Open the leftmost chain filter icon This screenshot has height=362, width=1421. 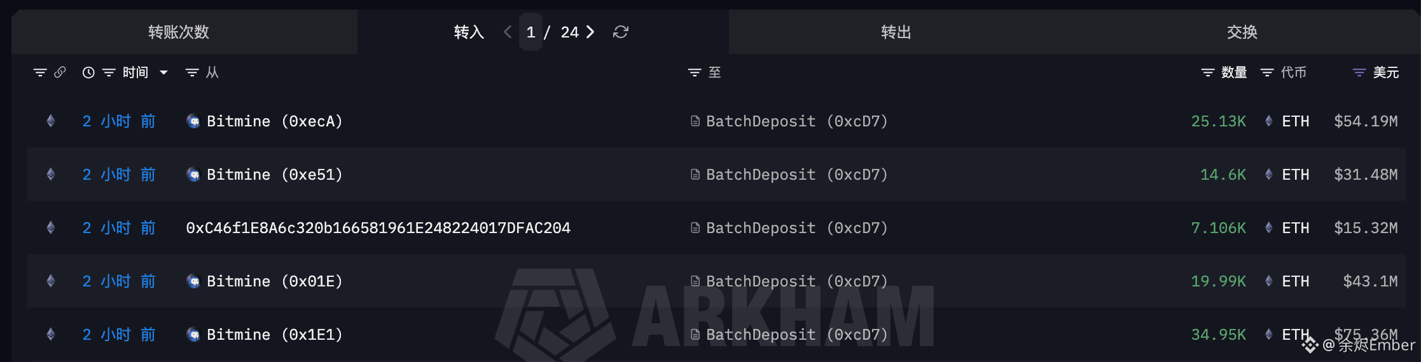pos(40,72)
